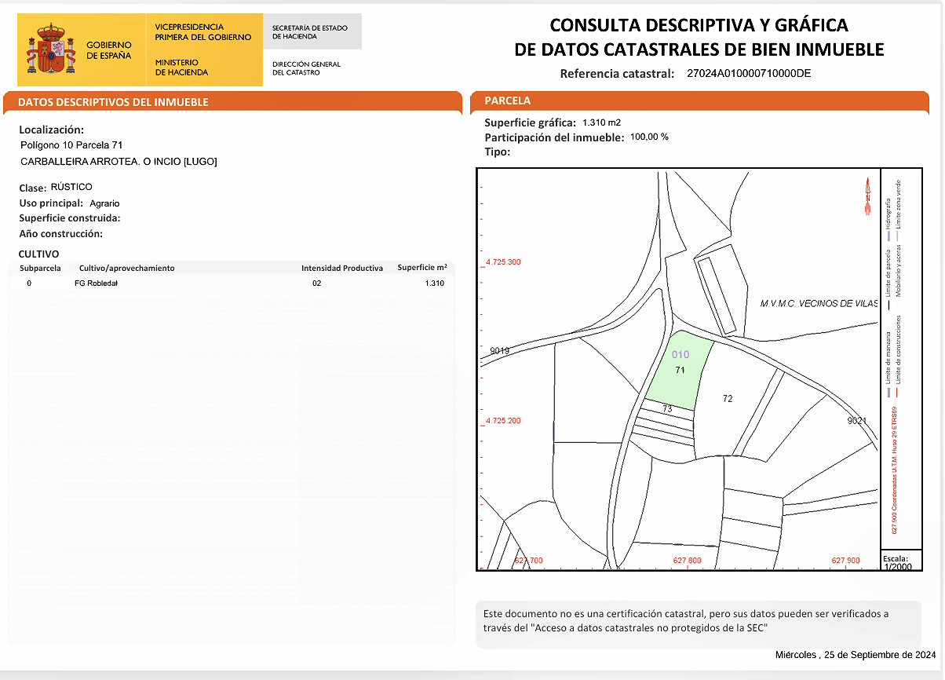The width and height of the screenshot is (945, 680).
Task: Click the red north arrow on the map
Action: pos(868,196)
